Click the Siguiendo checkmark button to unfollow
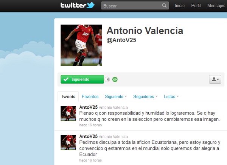 pos(82,79)
